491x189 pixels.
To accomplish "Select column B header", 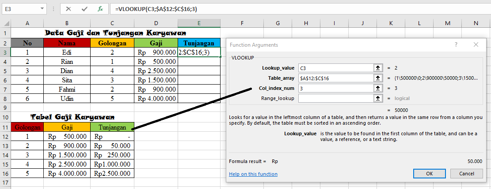I will (x=67, y=23).
